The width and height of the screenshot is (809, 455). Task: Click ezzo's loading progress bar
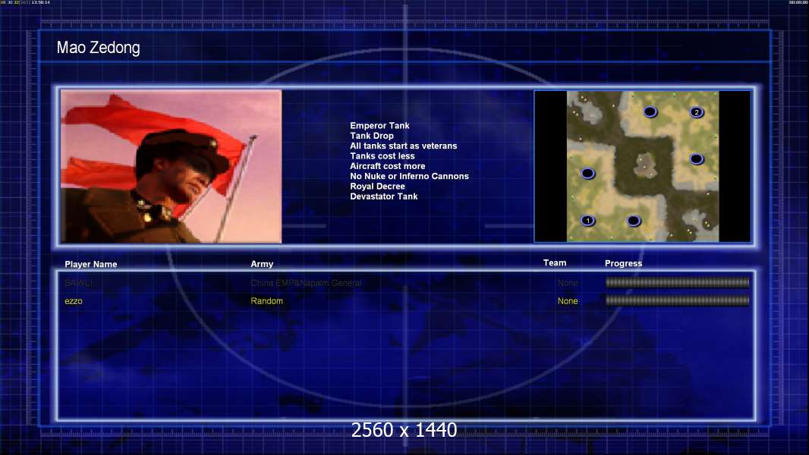(678, 300)
